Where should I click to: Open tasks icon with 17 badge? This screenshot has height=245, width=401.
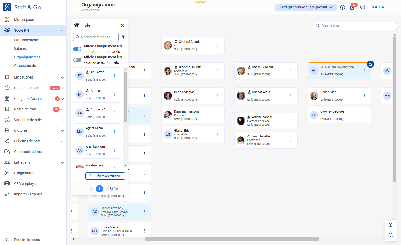pyautogui.click(x=352, y=8)
